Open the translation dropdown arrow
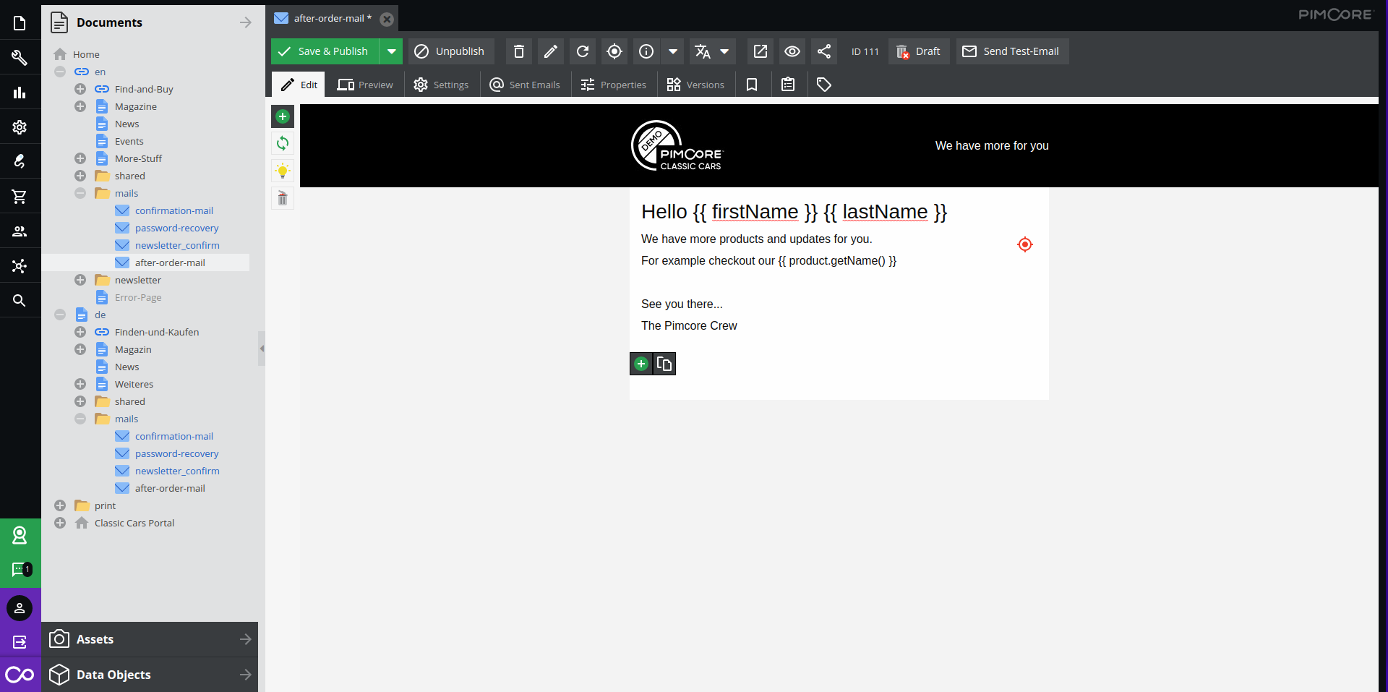The height and width of the screenshot is (692, 1388). tap(724, 51)
